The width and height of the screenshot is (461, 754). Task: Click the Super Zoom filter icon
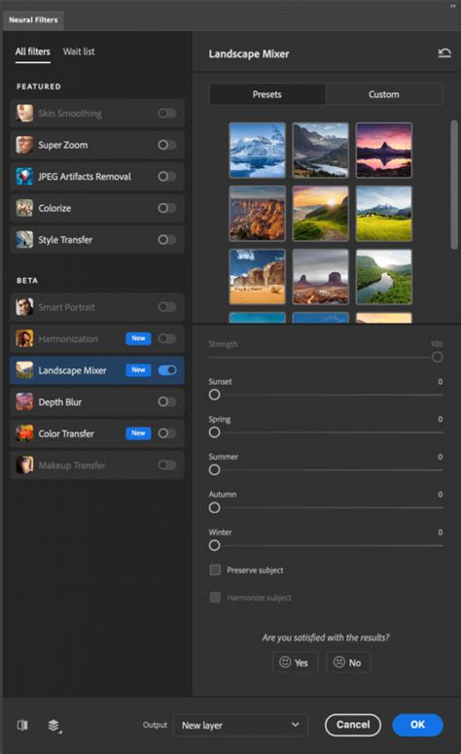tap(24, 145)
